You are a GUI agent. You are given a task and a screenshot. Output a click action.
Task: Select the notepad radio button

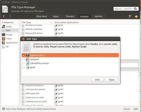(23, 59)
